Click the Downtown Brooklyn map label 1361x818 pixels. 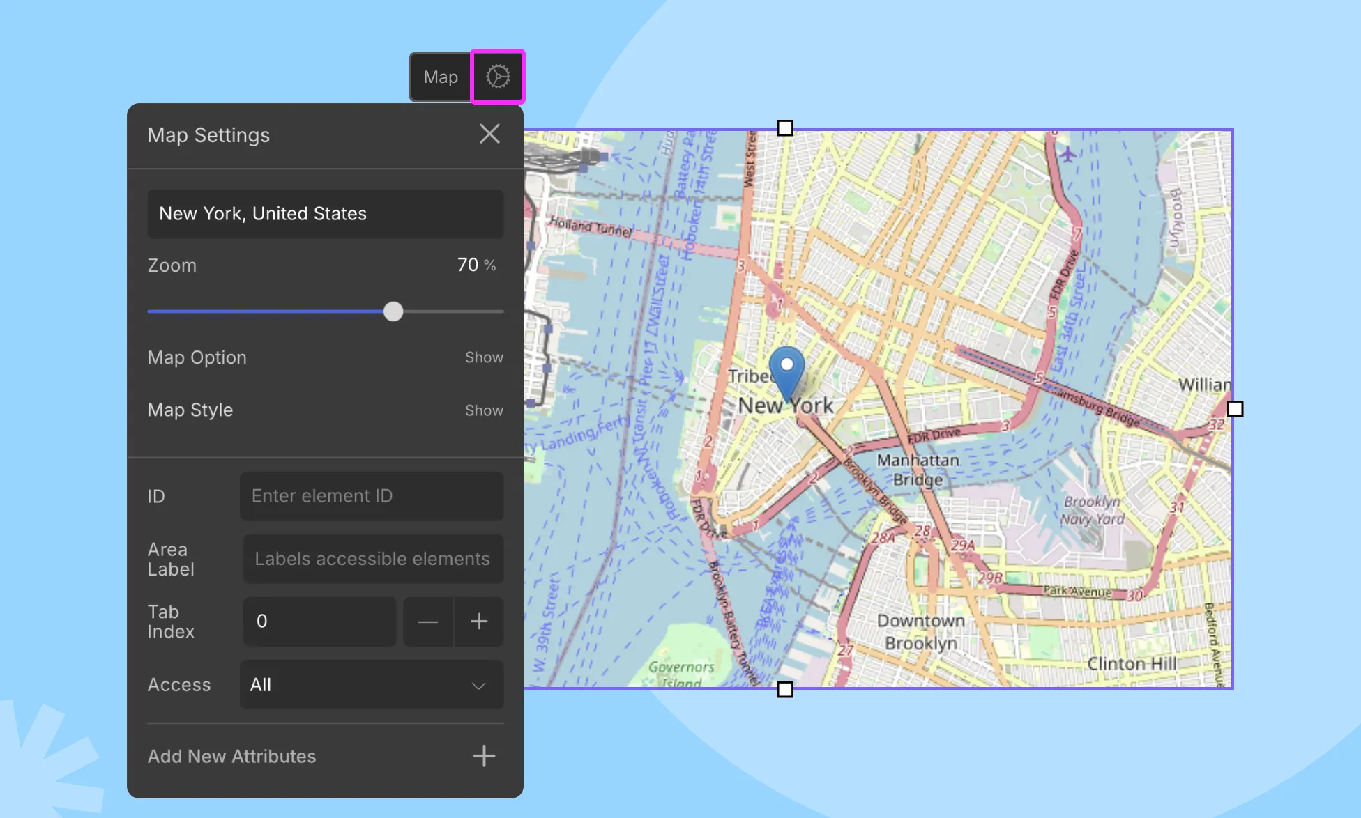[921, 632]
